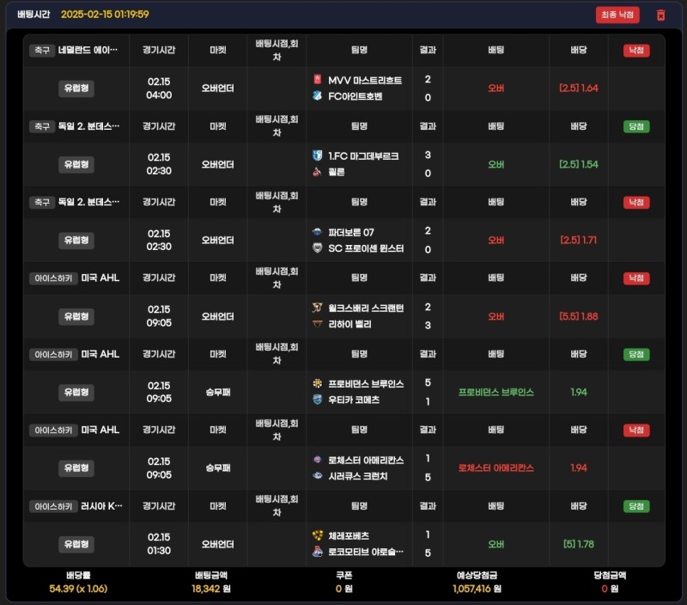Select the red 로체스터 아메리칸스 bet pick

[x=495, y=467]
